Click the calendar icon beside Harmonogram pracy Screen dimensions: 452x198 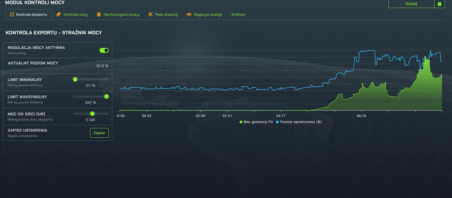99,14
